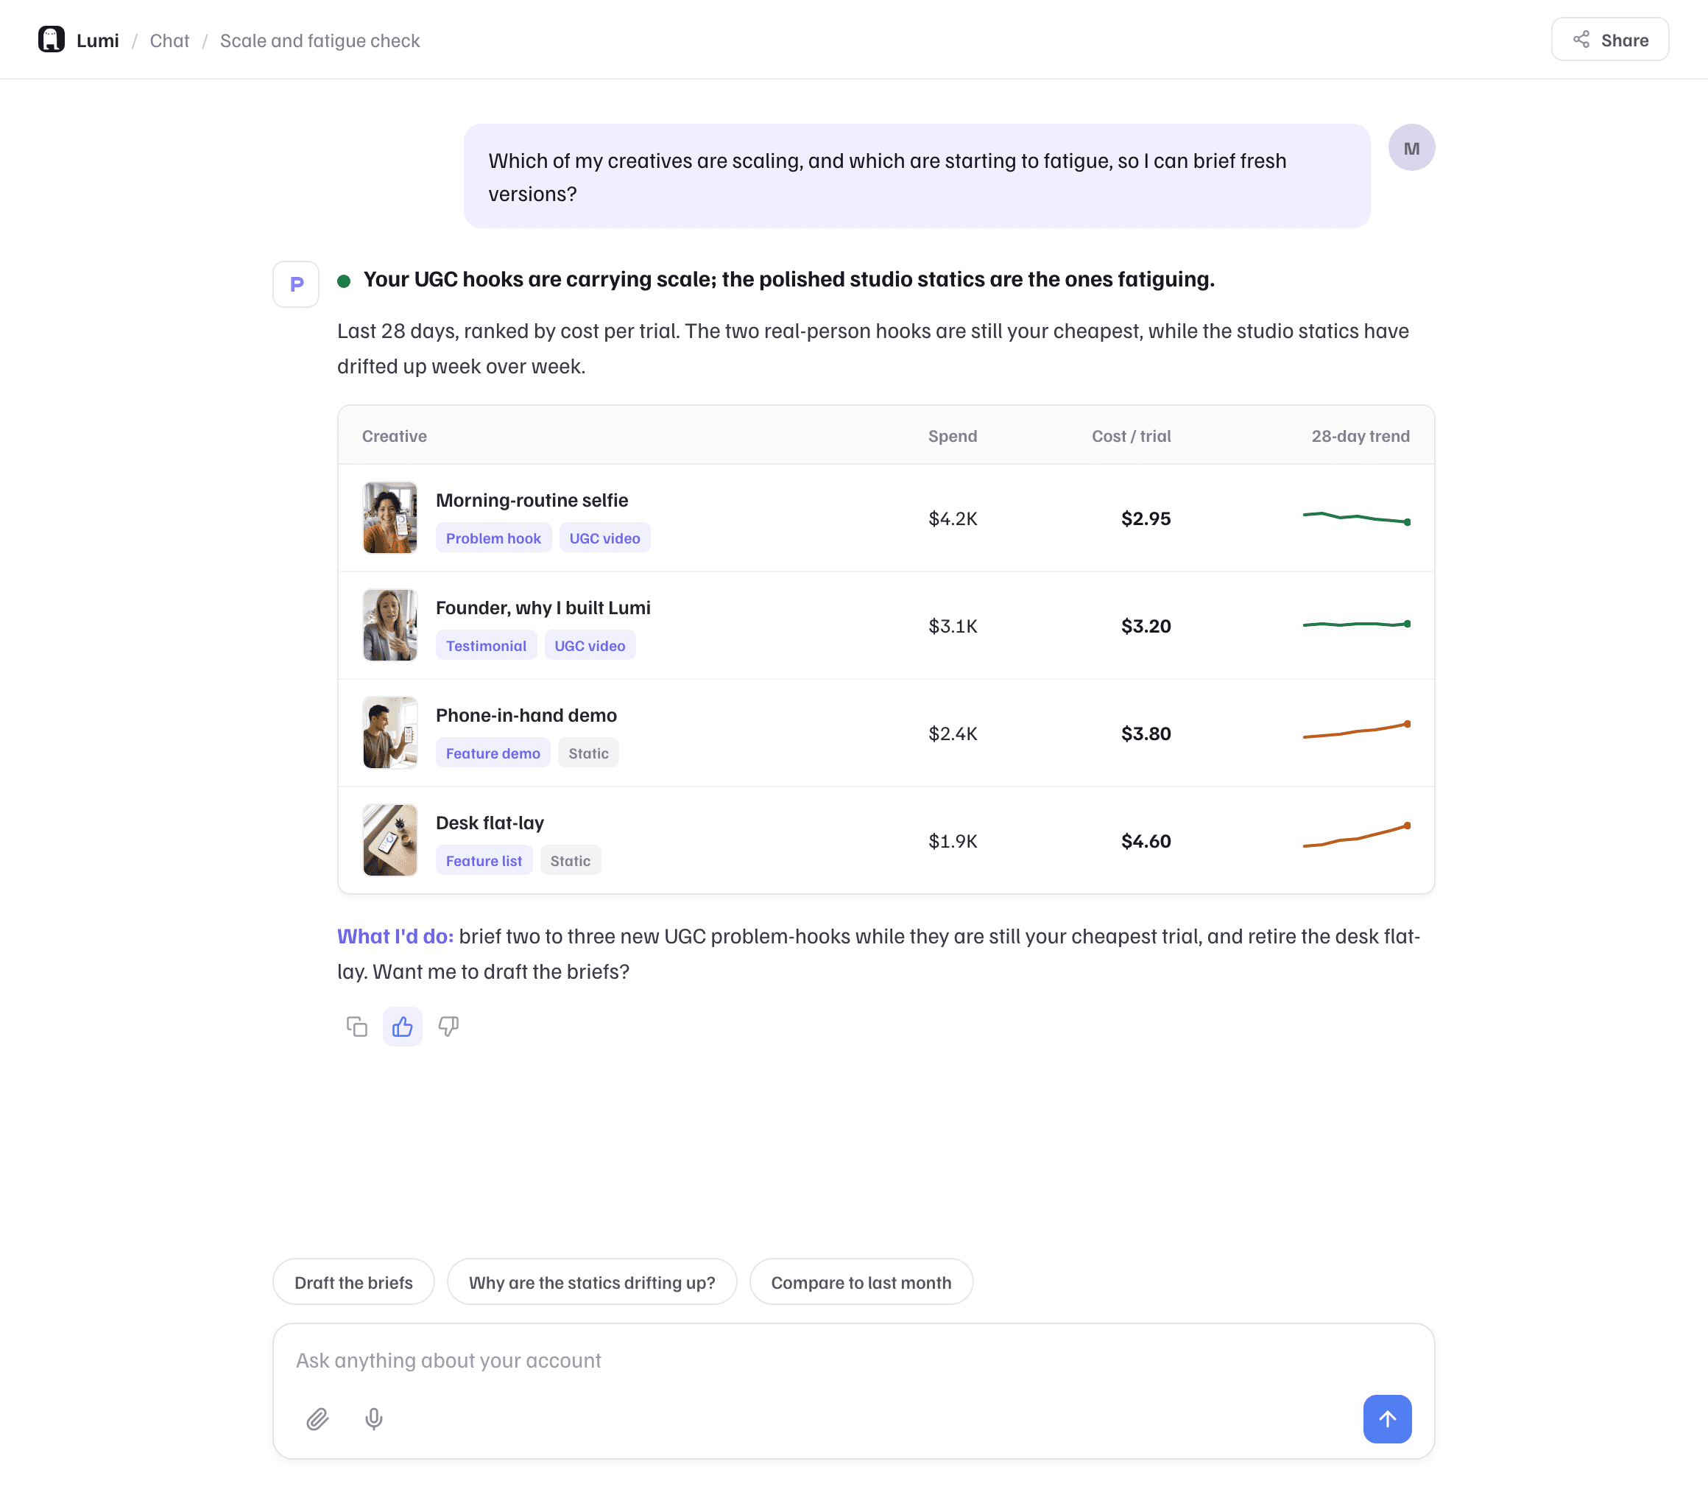Screen dimensions: 1708x1495
Task: Click the UGC video tag on Morning-routine selfie
Action: coord(604,538)
